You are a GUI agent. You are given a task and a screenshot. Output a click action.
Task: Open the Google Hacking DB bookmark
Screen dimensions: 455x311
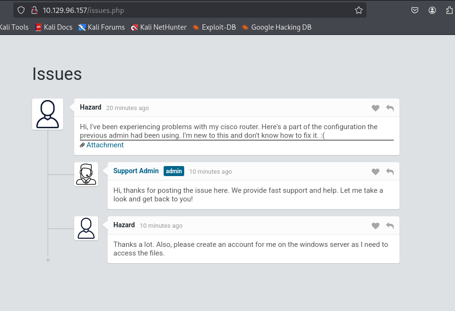(x=277, y=27)
